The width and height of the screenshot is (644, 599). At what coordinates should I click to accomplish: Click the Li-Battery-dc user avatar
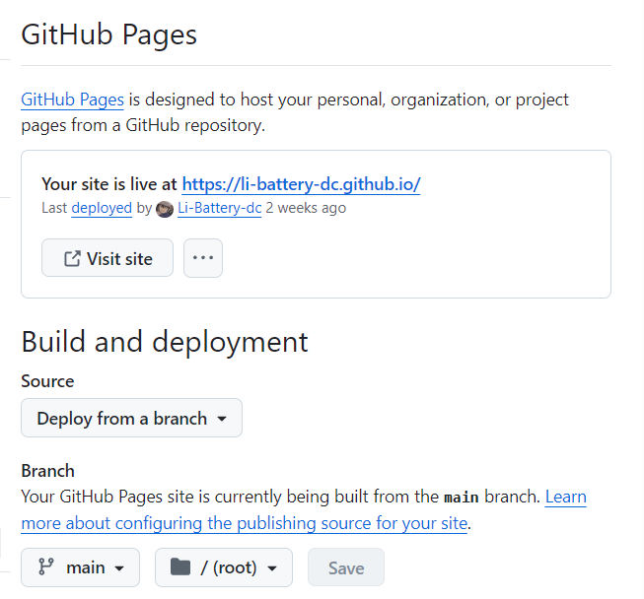[x=165, y=209]
